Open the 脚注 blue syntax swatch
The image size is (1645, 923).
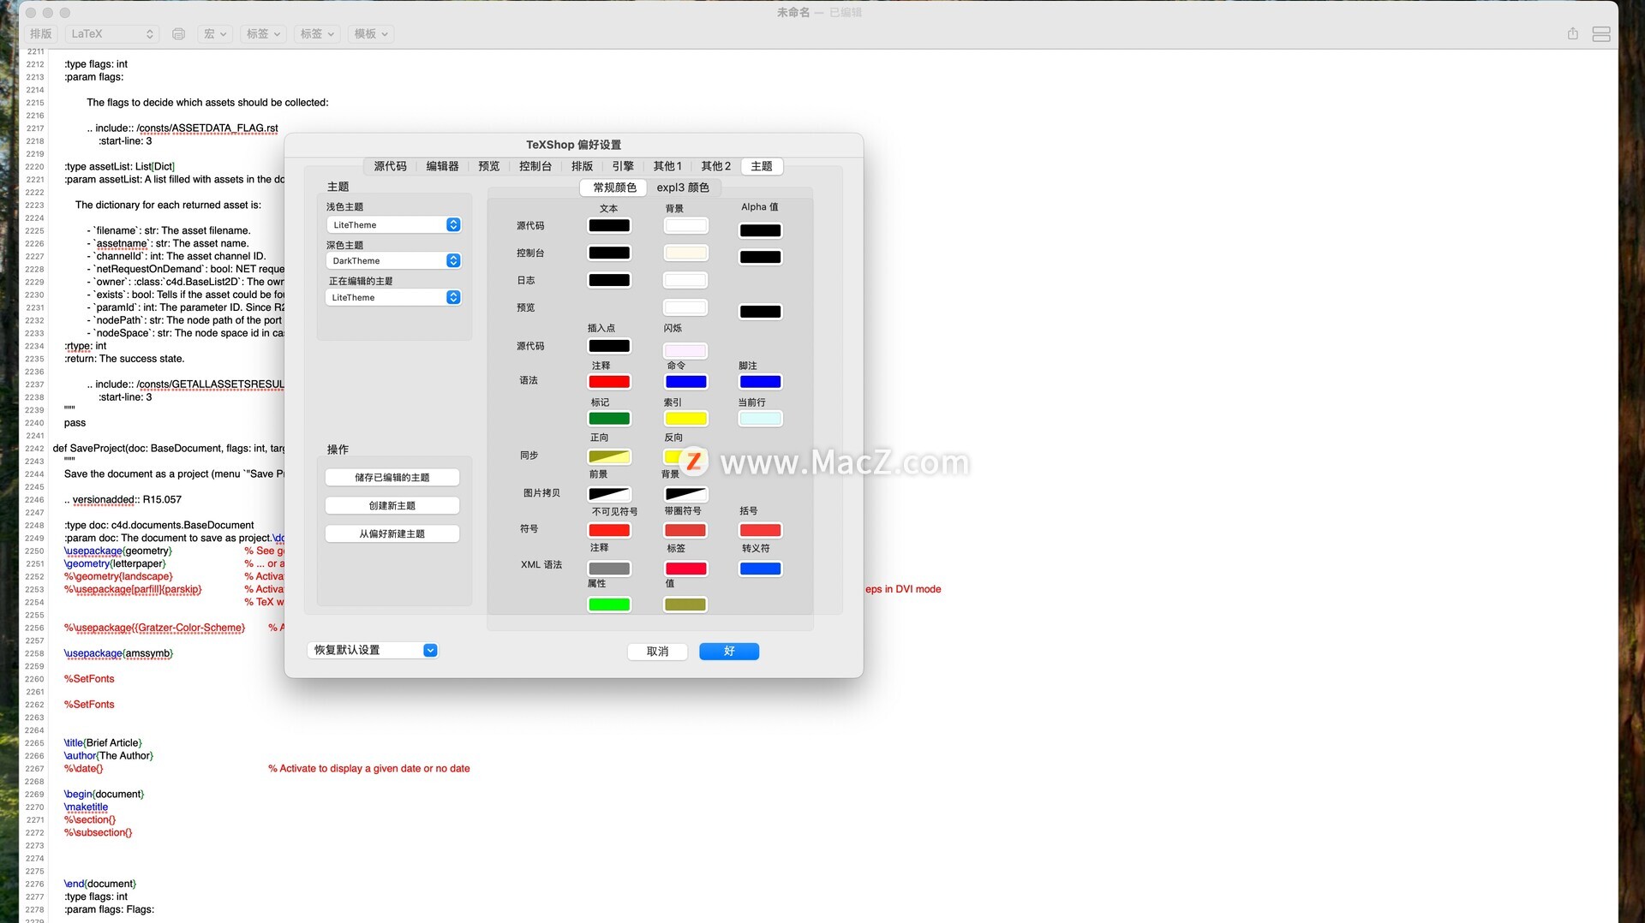pos(760,383)
